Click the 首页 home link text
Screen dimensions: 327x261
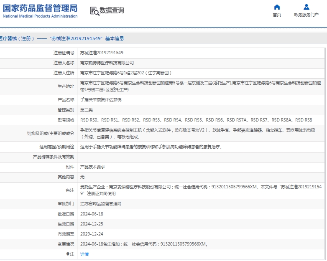[277, 15]
